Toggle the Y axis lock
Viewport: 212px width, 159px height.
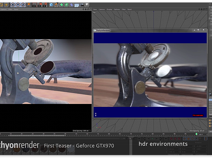coord(18,5)
